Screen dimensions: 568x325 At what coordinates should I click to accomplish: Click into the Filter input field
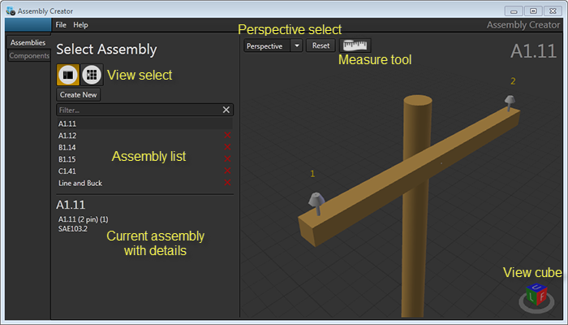point(138,110)
